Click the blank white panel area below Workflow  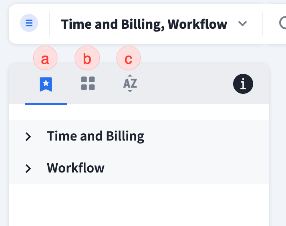(x=139, y=204)
